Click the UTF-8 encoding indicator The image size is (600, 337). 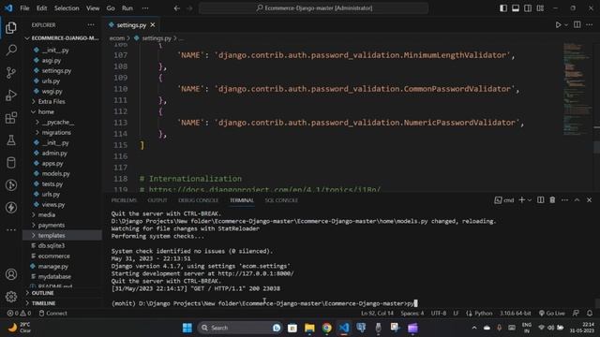[x=439, y=313]
